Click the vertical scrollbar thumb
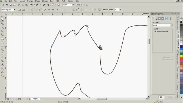183x103 pixels. point(148,41)
